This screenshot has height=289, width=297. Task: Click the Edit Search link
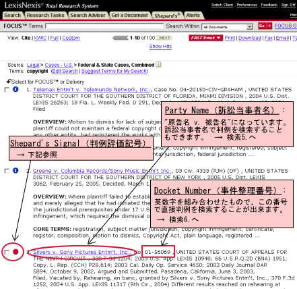(65, 71)
